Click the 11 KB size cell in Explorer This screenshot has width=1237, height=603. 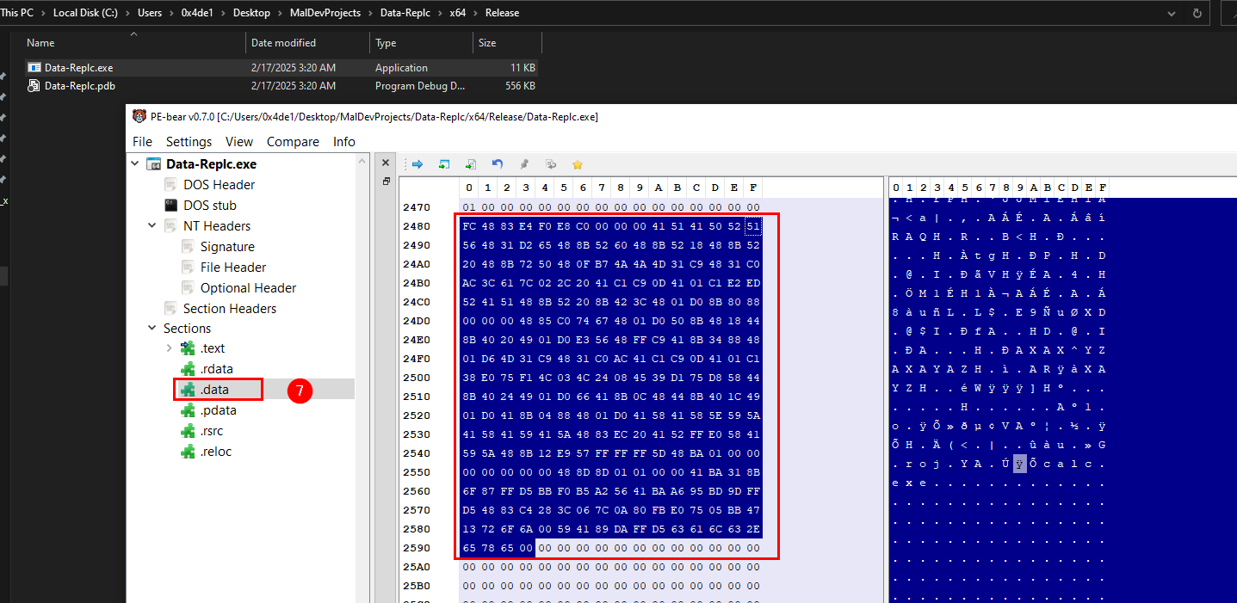coord(523,67)
